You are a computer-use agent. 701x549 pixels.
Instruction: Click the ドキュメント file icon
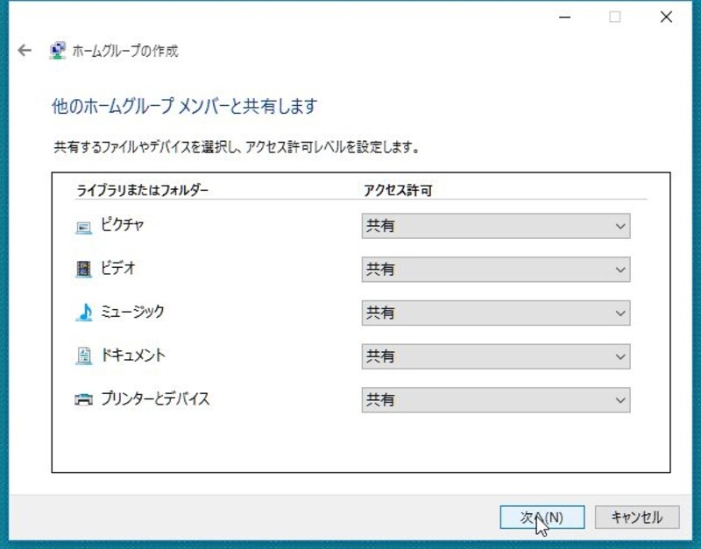click(83, 356)
